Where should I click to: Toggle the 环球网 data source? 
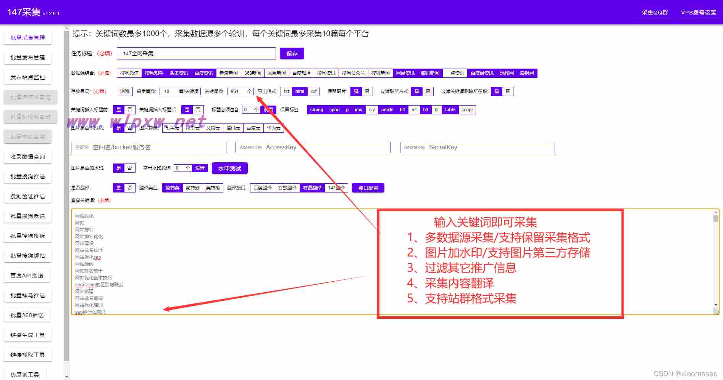pos(507,73)
